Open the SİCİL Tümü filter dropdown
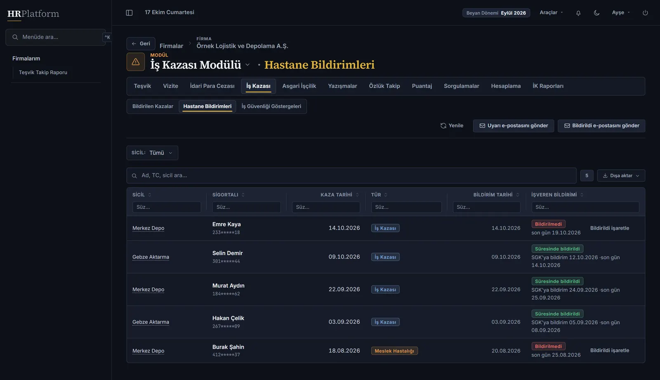This screenshot has height=380, width=660. pyautogui.click(x=152, y=153)
